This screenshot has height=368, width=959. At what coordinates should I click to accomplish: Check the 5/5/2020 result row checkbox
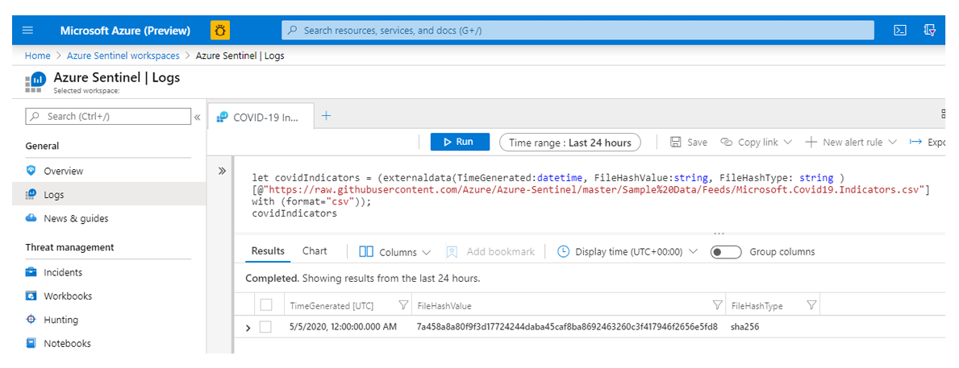[265, 327]
